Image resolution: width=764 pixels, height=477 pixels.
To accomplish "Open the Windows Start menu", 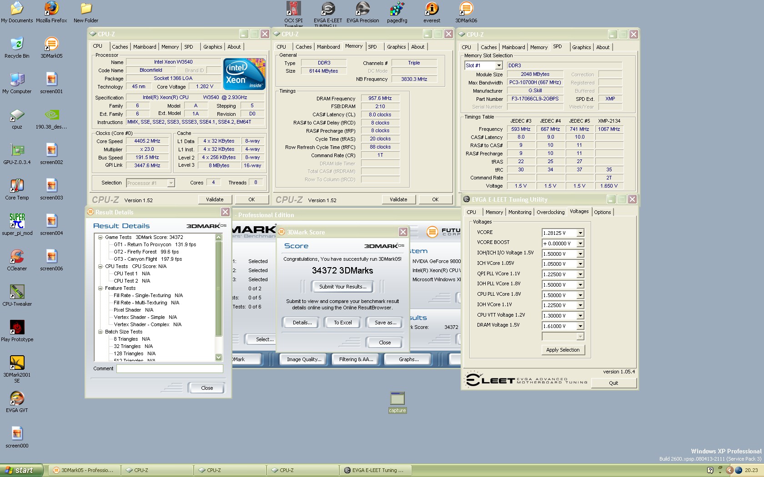I will coord(21,470).
